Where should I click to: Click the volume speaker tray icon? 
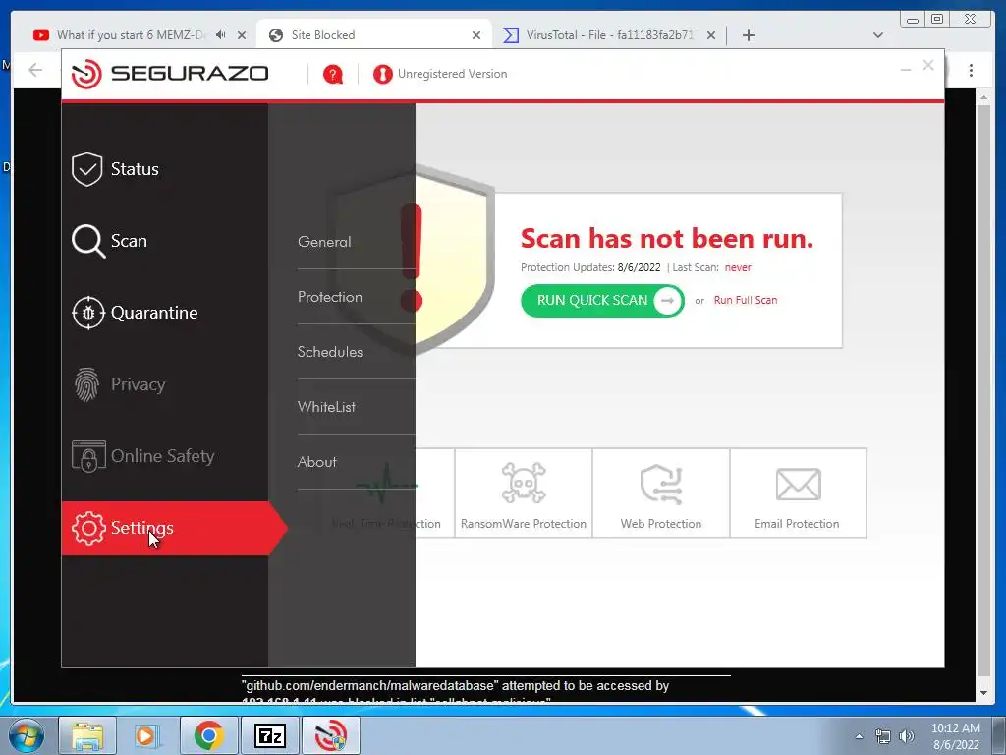point(907,736)
